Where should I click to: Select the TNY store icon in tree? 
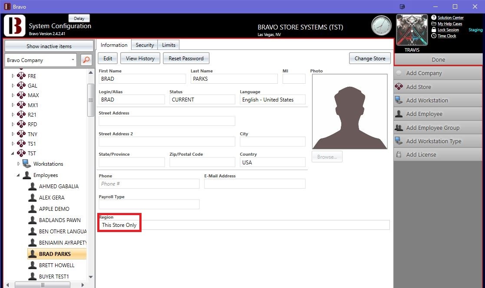(21, 134)
